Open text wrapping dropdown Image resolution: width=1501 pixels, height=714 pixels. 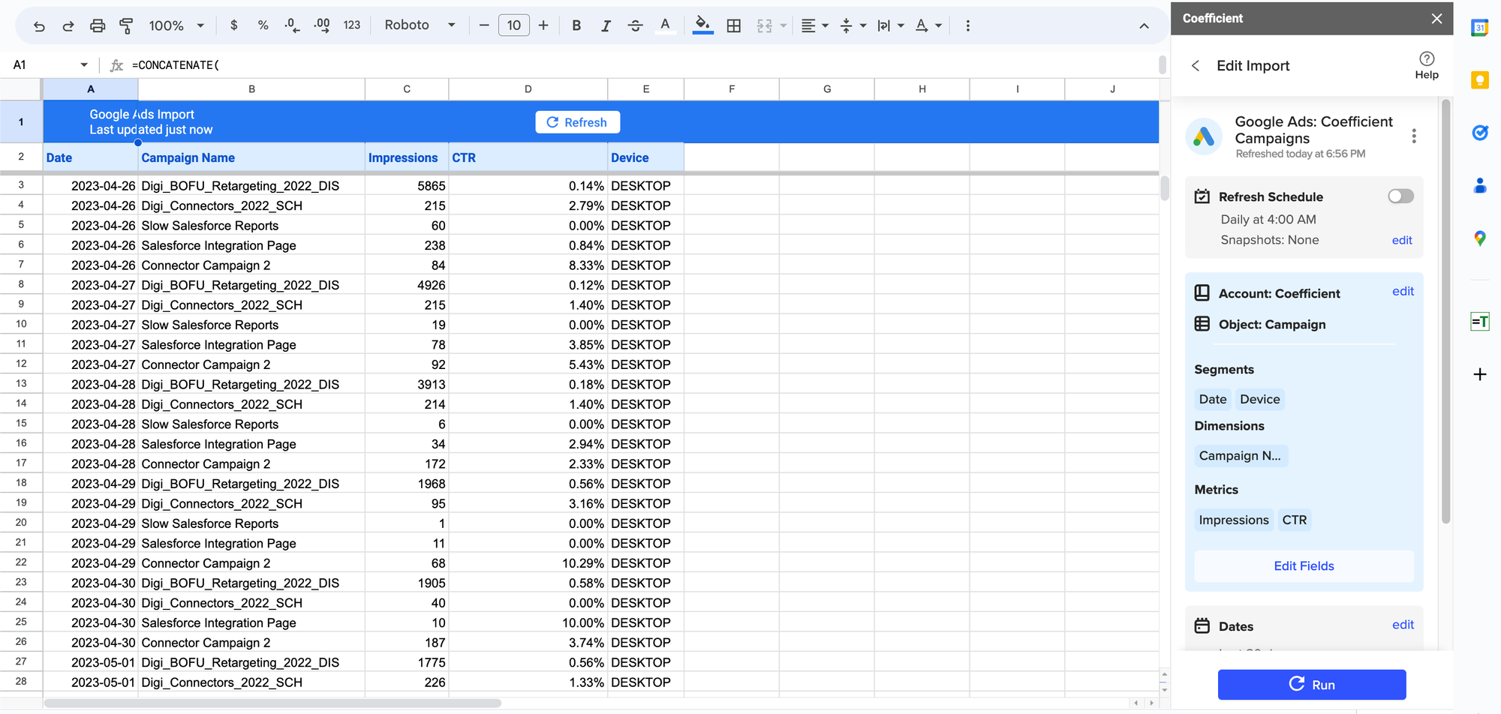click(891, 25)
